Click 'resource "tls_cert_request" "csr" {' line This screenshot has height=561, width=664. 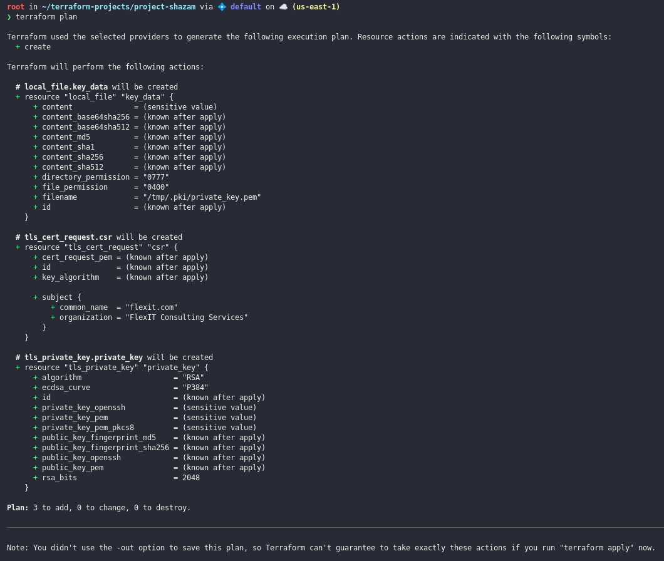click(101, 247)
